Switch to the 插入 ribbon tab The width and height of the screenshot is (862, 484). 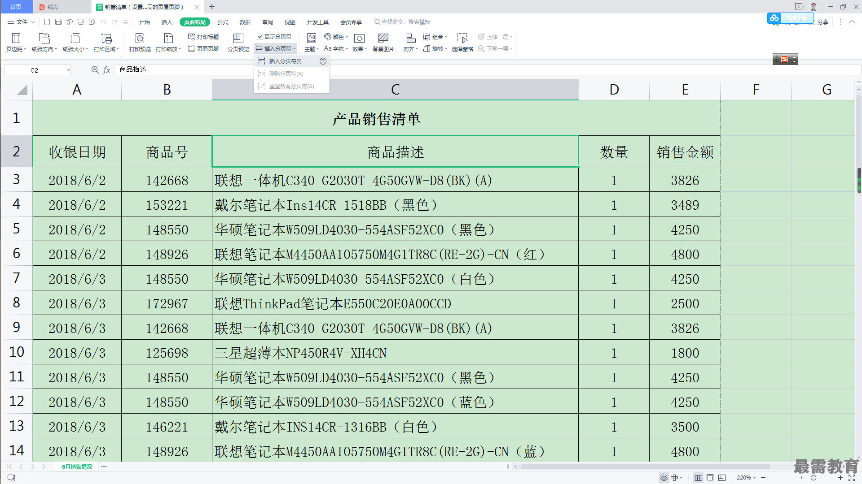[x=167, y=22]
